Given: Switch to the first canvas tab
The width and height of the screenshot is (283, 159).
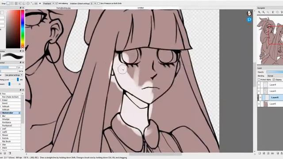Looking at the screenshot, I should [x=63, y=8].
